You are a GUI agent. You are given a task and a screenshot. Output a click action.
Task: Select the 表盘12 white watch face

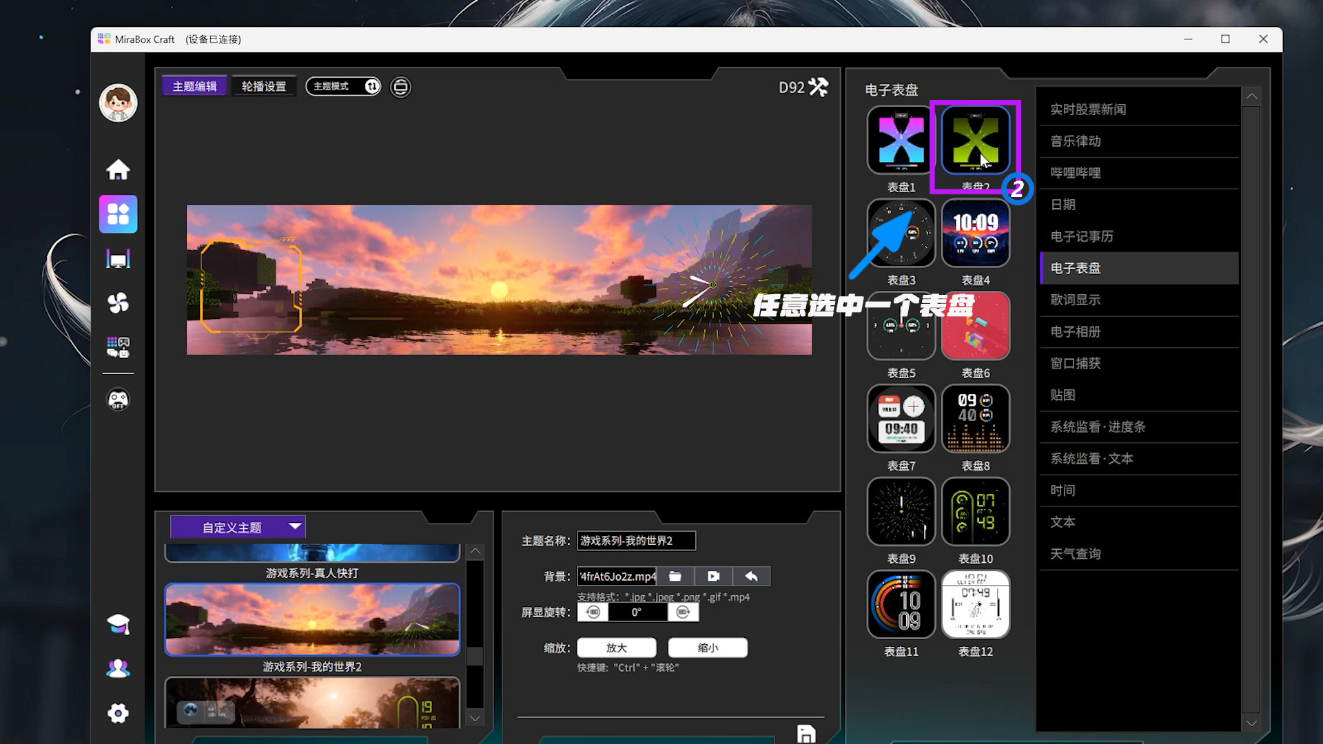pos(976,604)
